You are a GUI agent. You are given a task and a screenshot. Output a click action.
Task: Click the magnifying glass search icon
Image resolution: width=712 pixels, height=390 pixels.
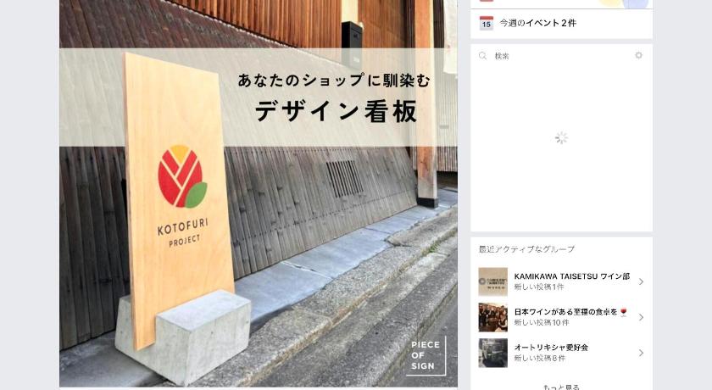pyautogui.click(x=482, y=56)
